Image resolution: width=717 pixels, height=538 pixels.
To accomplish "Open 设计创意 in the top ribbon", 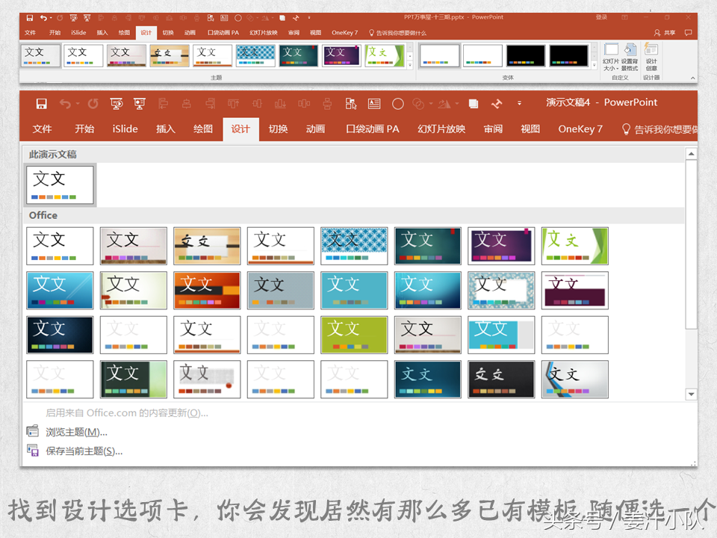I will click(651, 58).
